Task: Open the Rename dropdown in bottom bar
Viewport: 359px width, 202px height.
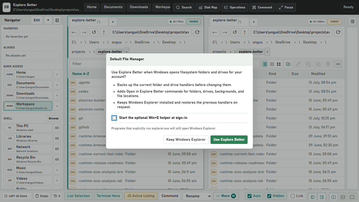Action: tap(197, 196)
